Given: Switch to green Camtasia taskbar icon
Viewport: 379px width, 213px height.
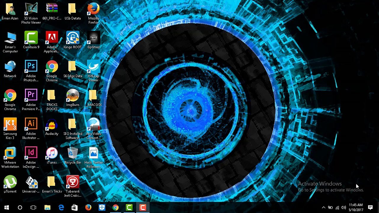Looking at the screenshot, I should pos(129,207).
